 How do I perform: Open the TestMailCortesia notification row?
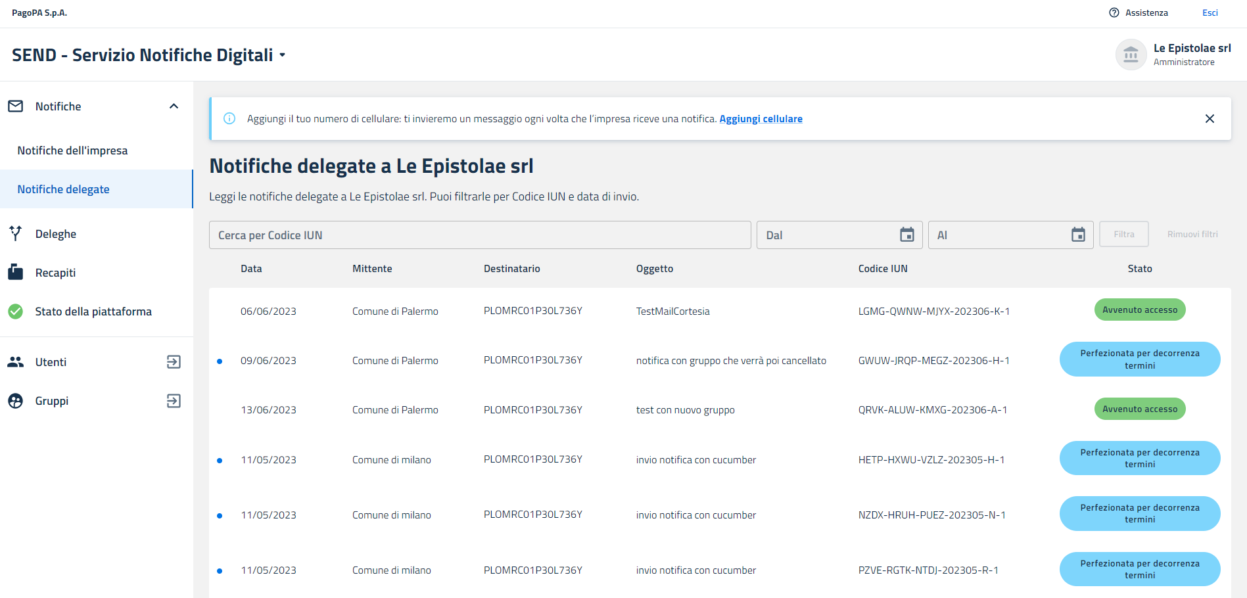[x=672, y=311]
